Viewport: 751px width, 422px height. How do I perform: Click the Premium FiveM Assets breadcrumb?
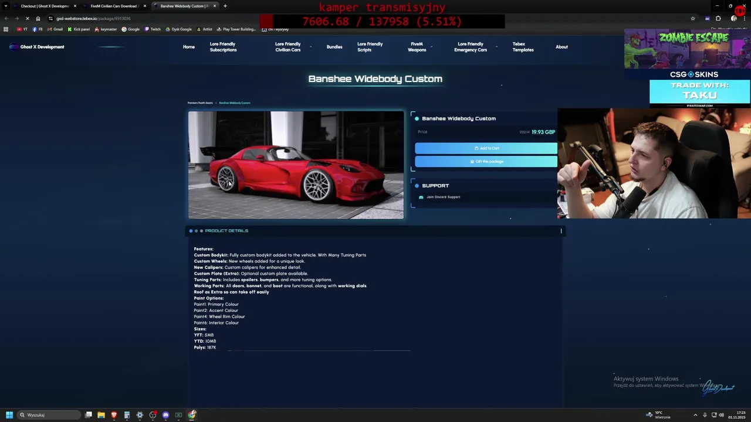tap(200, 103)
